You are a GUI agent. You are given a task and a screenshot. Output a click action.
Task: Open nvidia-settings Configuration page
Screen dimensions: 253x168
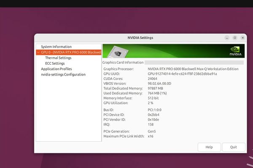[x=63, y=74]
